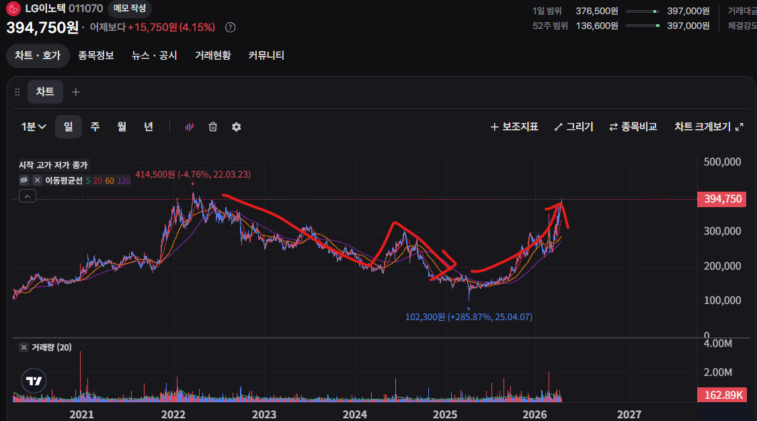Click the 시작 고가 저가 종가 legend
The height and width of the screenshot is (421, 757).
pyautogui.click(x=53, y=165)
